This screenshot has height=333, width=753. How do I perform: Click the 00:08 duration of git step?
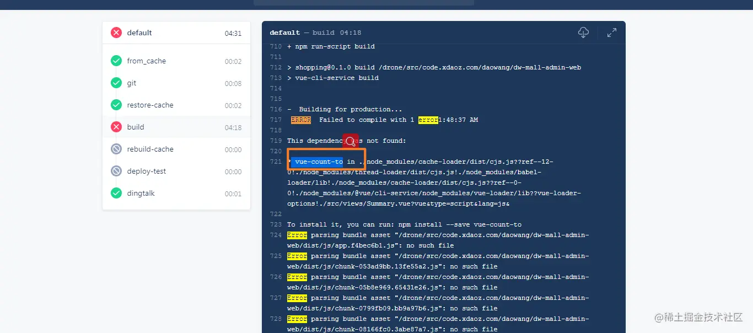point(233,83)
